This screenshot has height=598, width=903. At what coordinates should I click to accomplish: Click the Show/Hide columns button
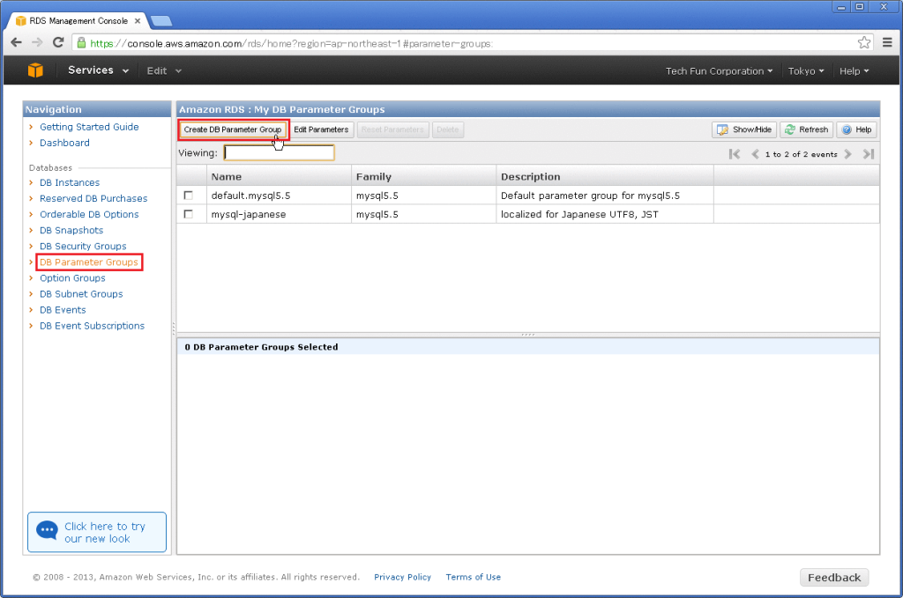[x=744, y=129]
